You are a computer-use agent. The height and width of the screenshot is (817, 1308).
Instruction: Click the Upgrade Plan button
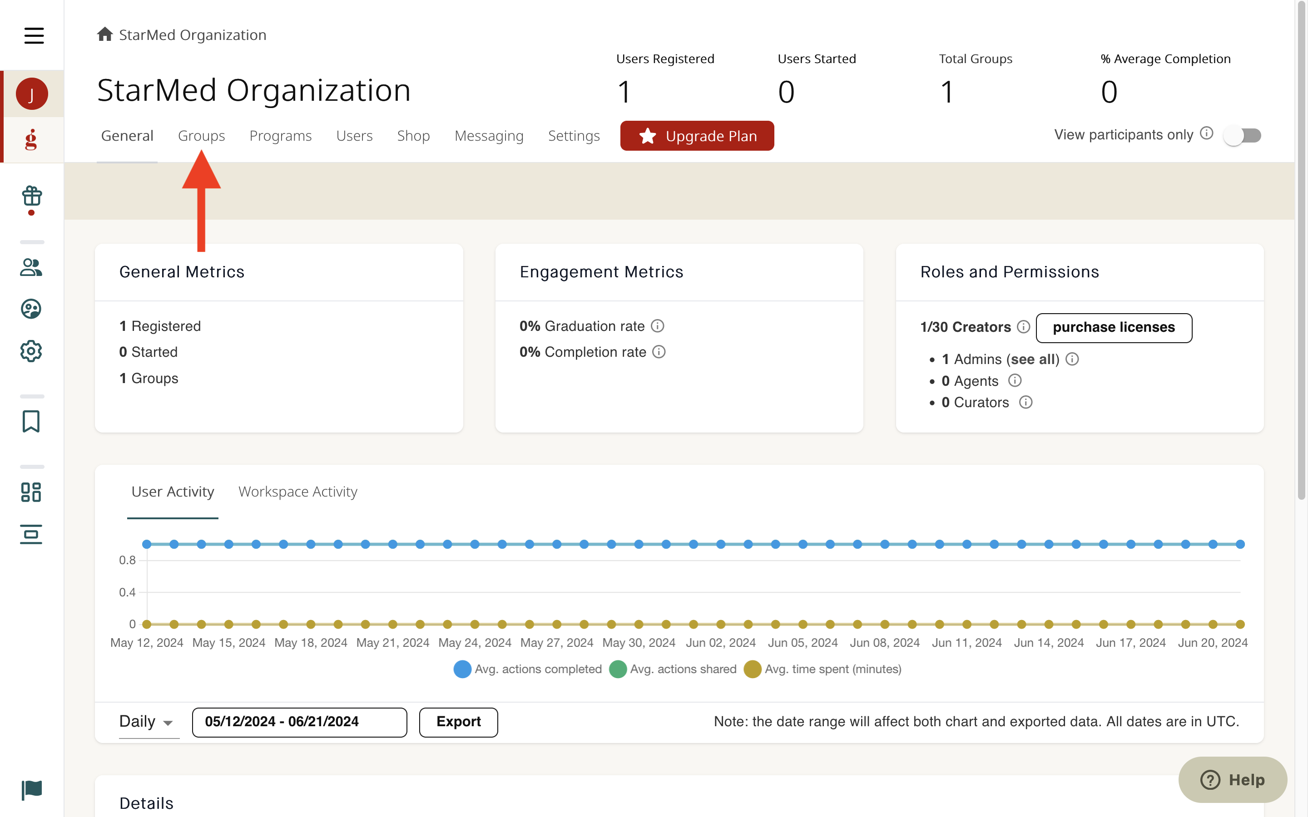[697, 136]
